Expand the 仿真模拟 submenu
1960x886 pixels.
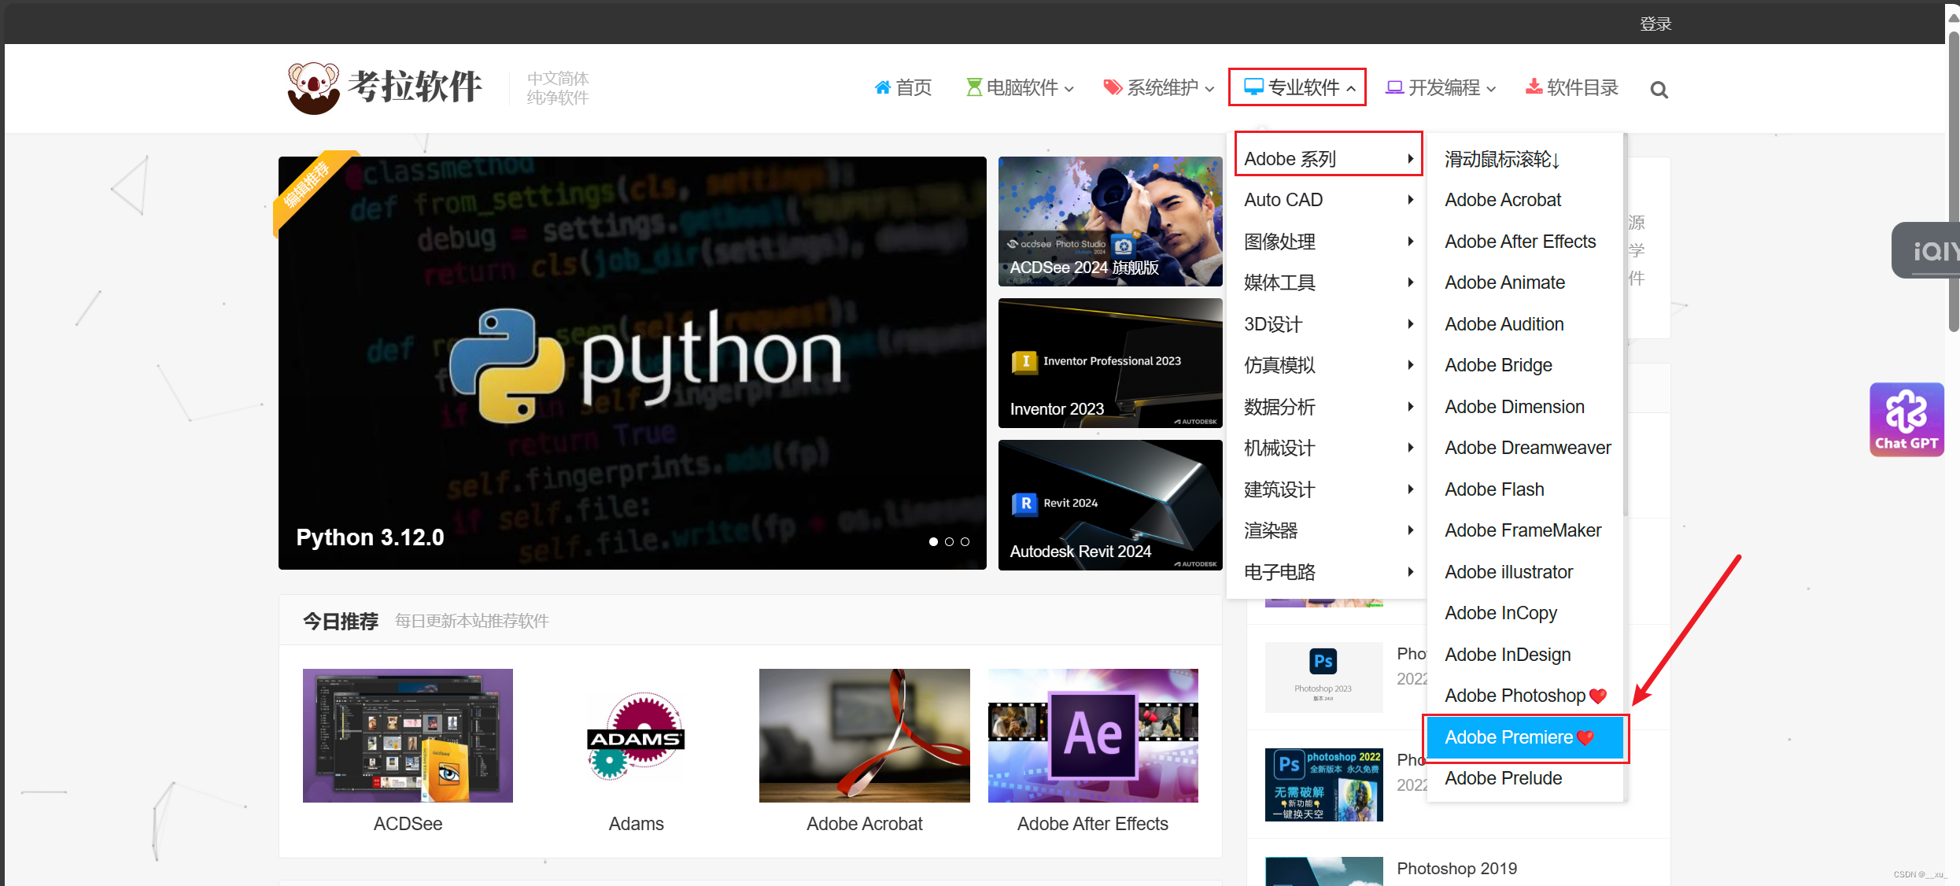tap(1328, 365)
